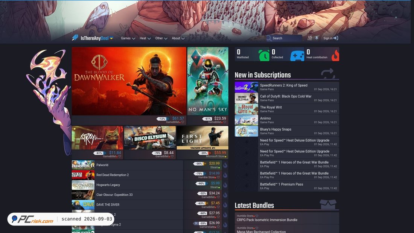Open the 007 First Light thumbnail
This screenshot has height=233, width=414.
coord(202,138)
